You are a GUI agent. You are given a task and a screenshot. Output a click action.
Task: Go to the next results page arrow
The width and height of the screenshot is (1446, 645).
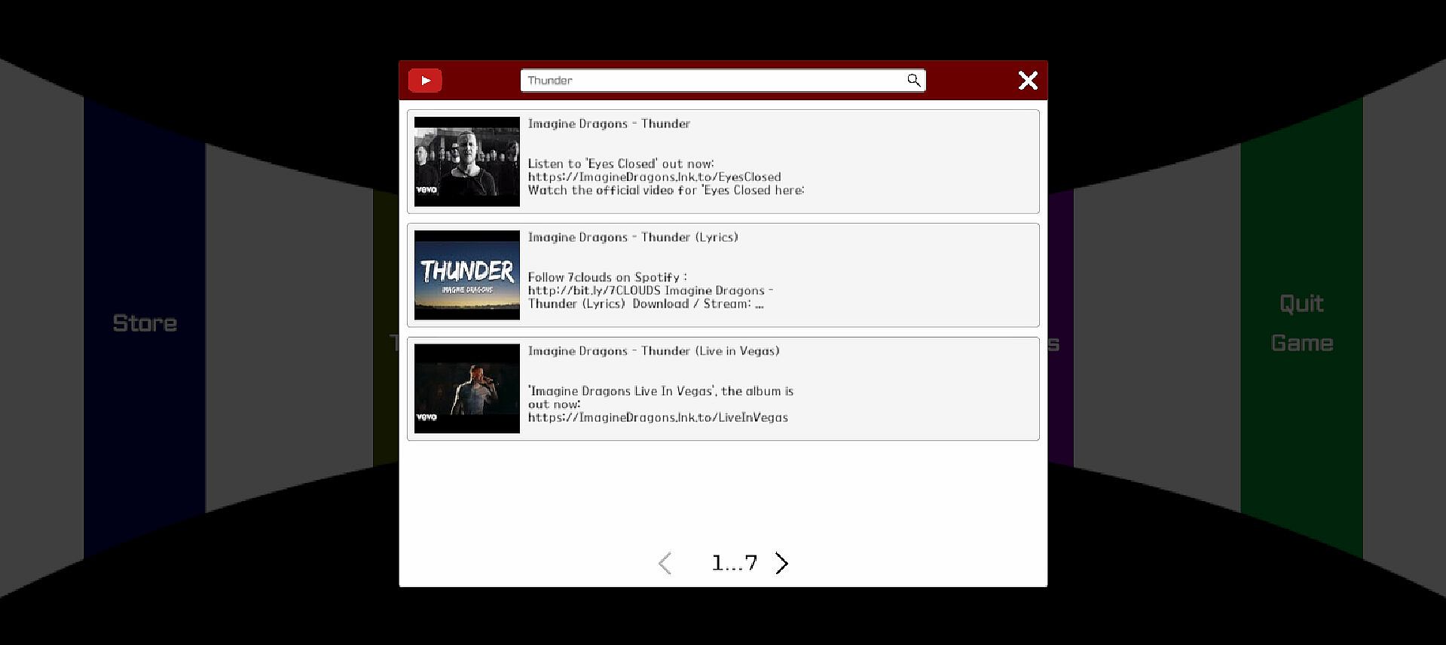pos(782,563)
